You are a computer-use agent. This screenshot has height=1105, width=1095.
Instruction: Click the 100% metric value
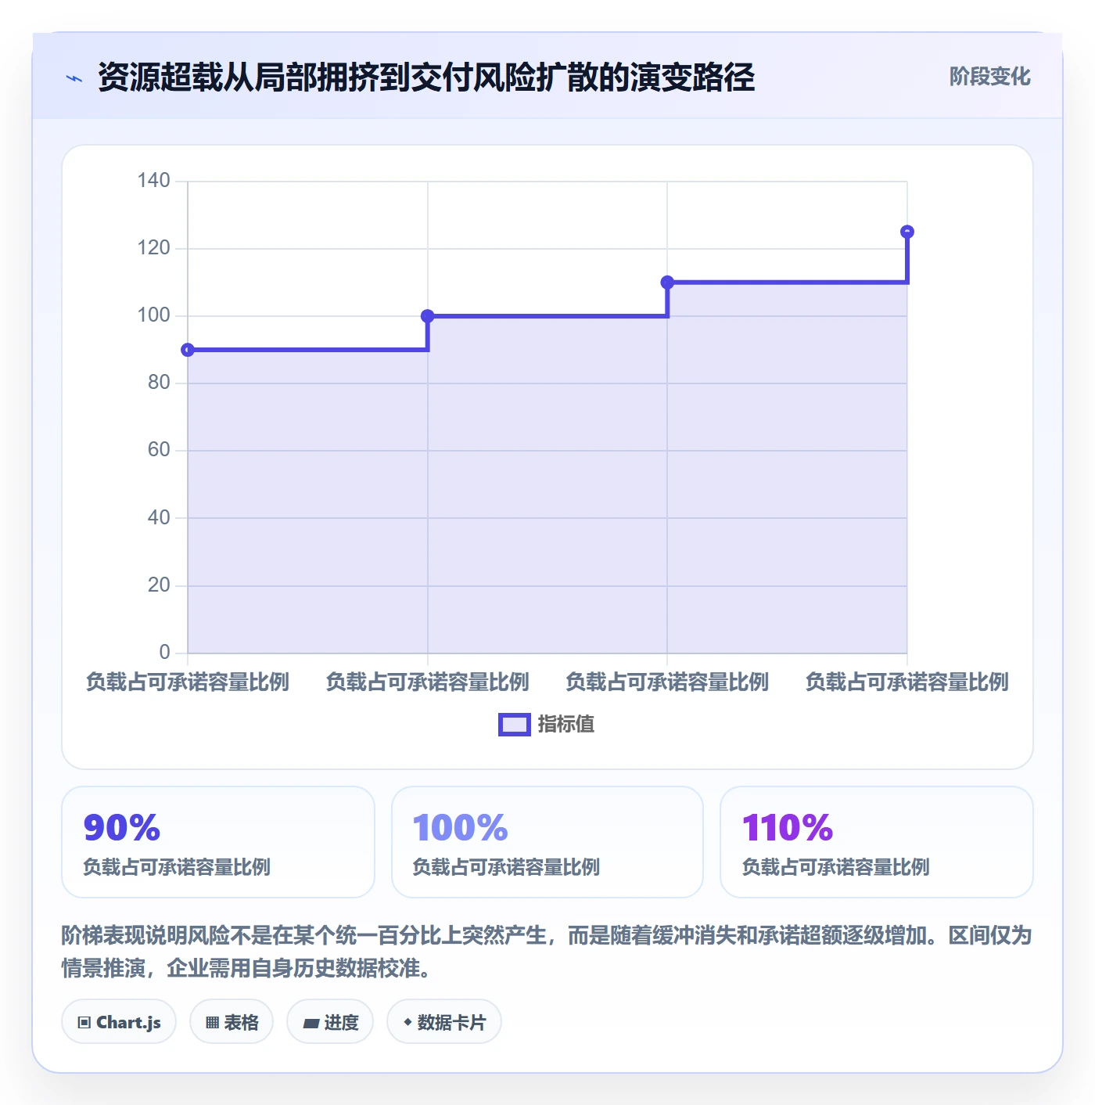(460, 827)
